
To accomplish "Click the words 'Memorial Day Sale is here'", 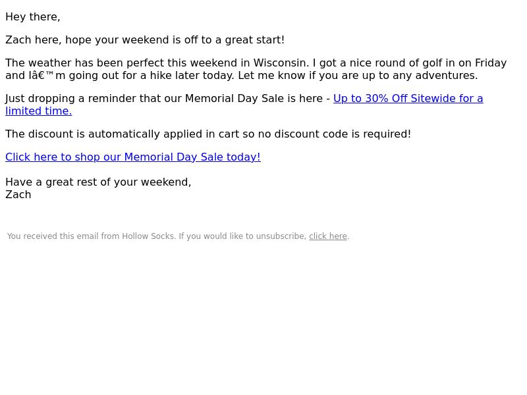I will click(254, 98).
